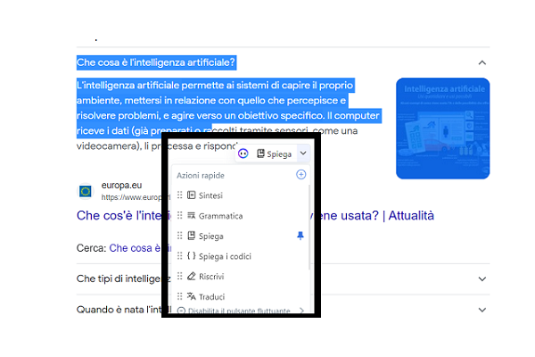Collapse the Che cosa è l'intelligenza artificiale question
This screenshot has height=357, width=535.
point(482,62)
